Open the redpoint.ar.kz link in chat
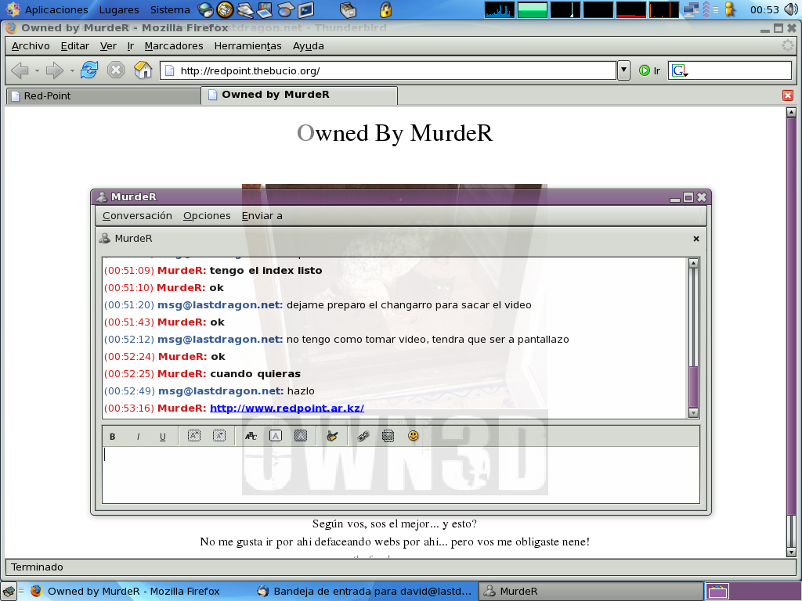 click(287, 408)
